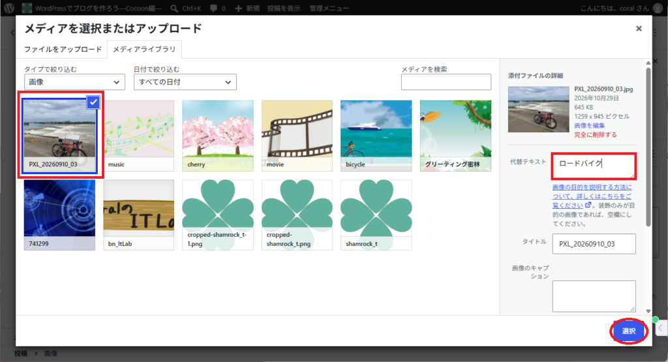
Task: Select the PXL_20260910_03 bicycle photo thumbnail
Action: point(59,136)
